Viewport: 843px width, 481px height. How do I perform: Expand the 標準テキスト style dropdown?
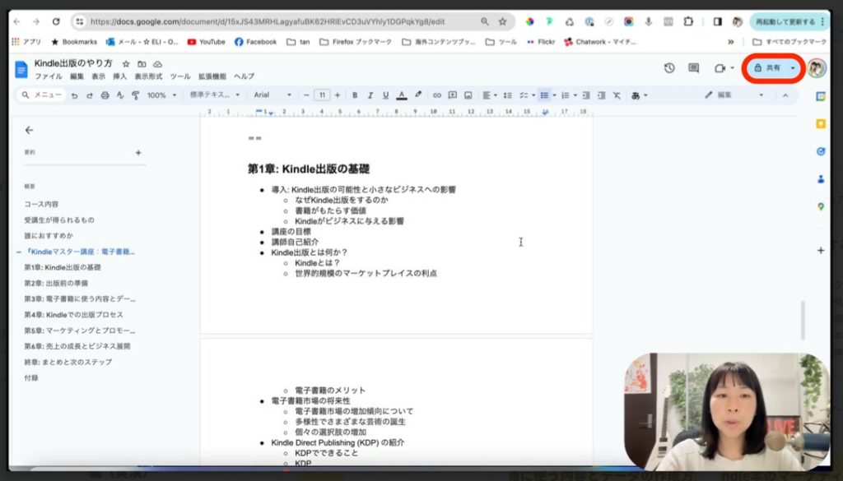[x=215, y=95]
